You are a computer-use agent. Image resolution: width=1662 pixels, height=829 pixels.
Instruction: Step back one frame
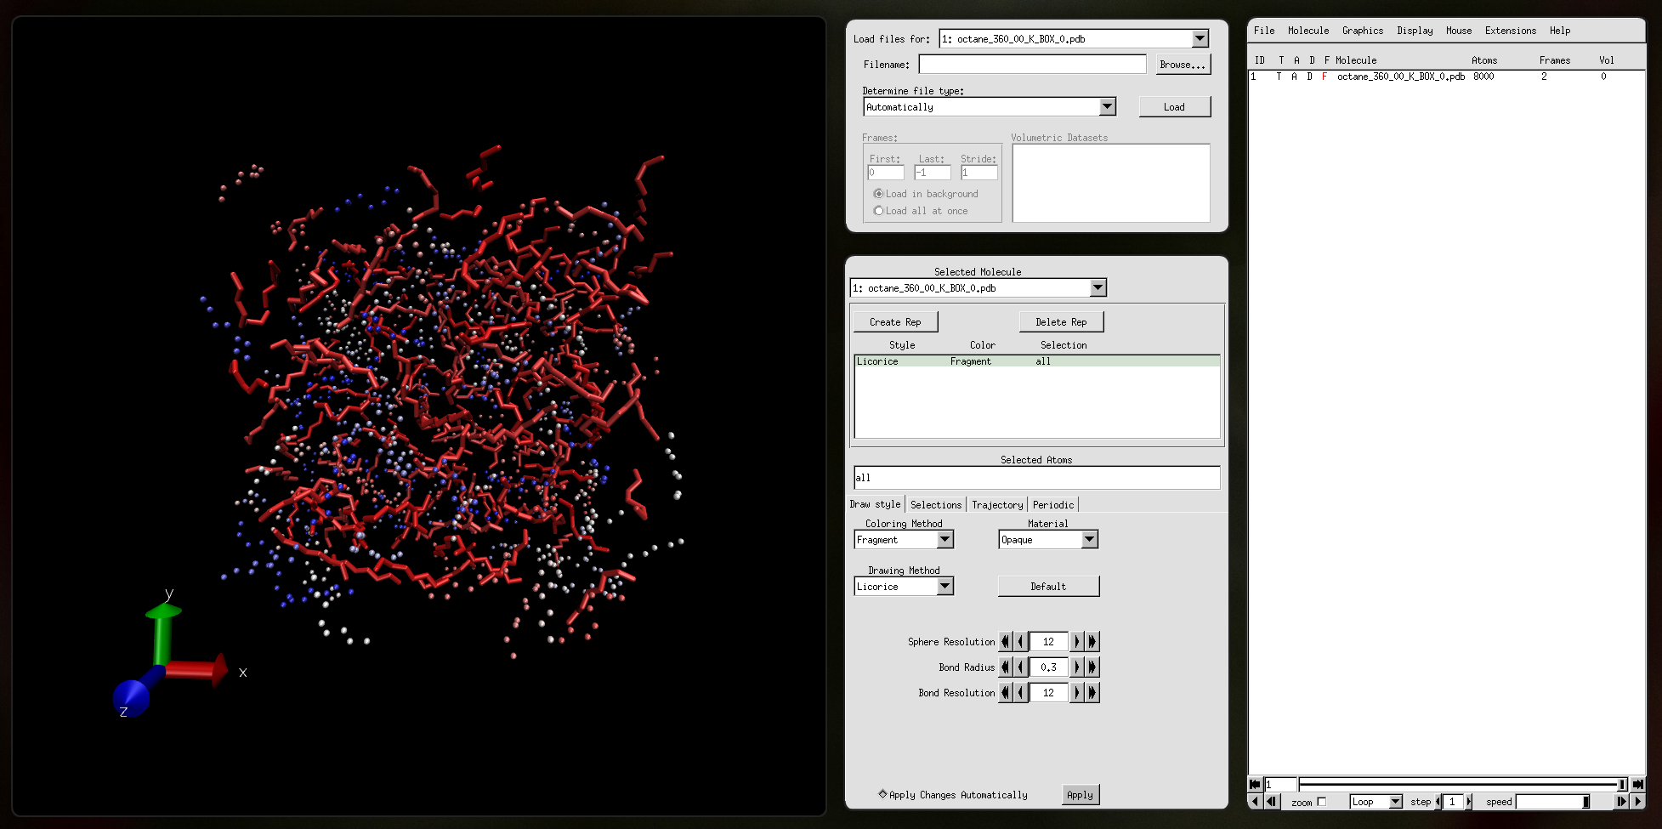coord(1271,801)
